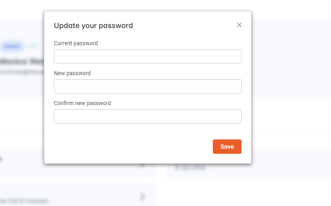Click the "New password" field label
This screenshot has height=206, width=331.
point(72,73)
